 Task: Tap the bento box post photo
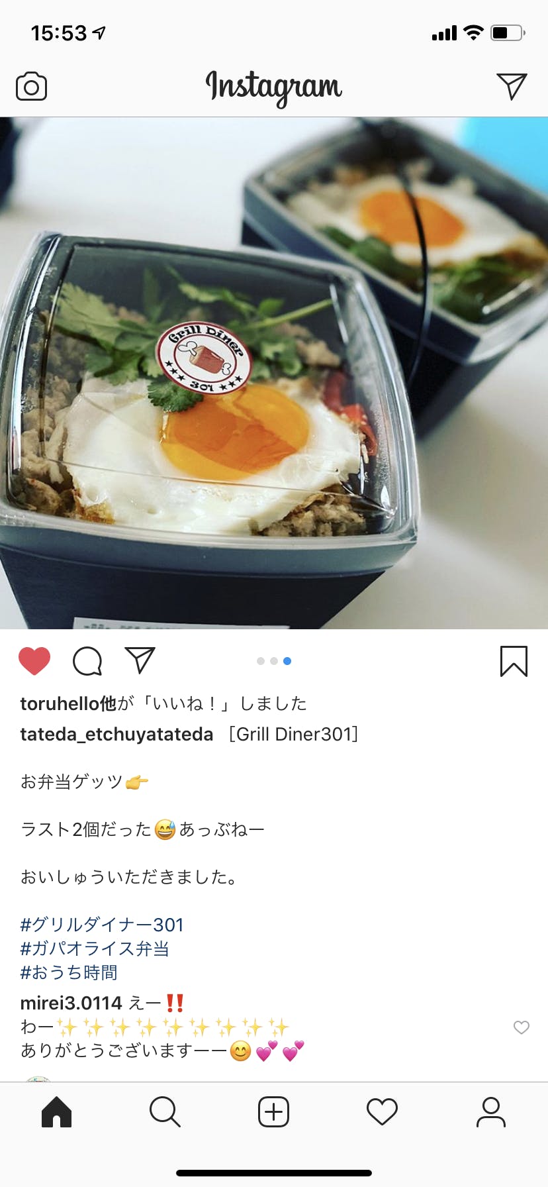click(x=274, y=373)
